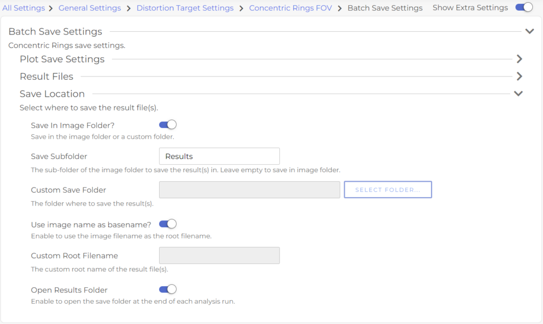Screen dimensions: 543x324
Task: Click the Open Results Folder label
Action: 69,290
